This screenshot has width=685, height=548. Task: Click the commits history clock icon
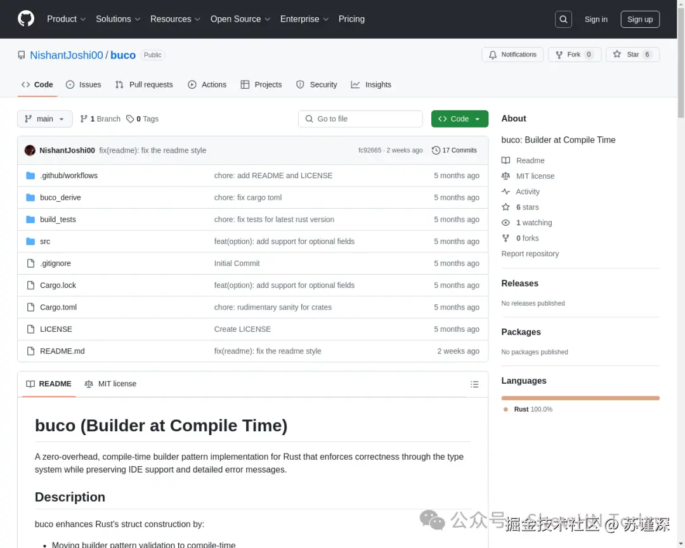[436, 150]
